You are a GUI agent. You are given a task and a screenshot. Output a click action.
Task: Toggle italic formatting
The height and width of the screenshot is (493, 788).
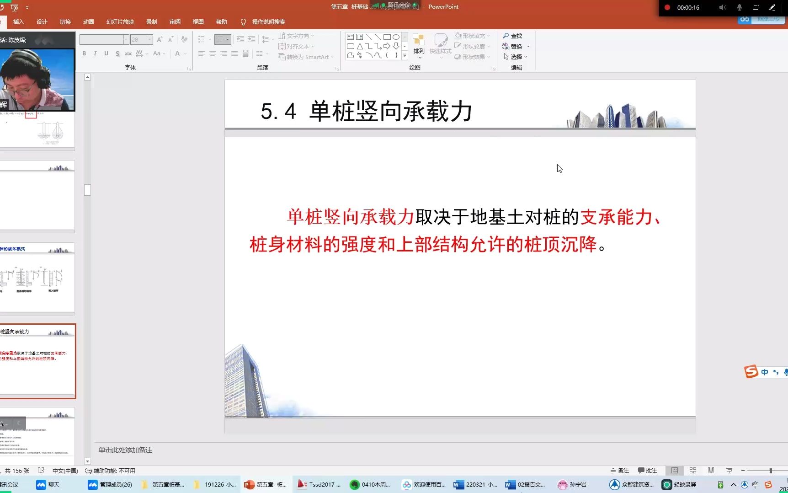[x=95, y=54]
